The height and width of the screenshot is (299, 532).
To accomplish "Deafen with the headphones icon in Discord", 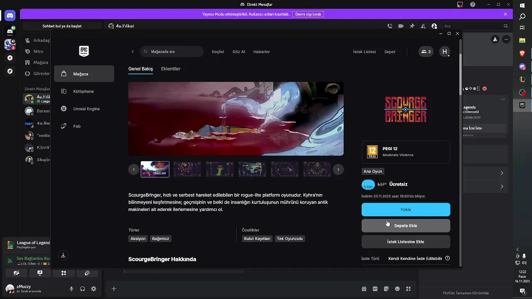I will (82, 289).
